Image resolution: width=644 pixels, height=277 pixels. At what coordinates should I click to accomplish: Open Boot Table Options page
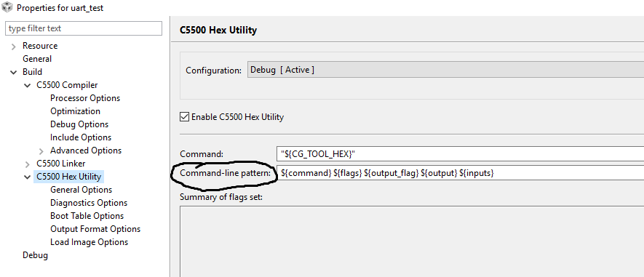(87, 216)
